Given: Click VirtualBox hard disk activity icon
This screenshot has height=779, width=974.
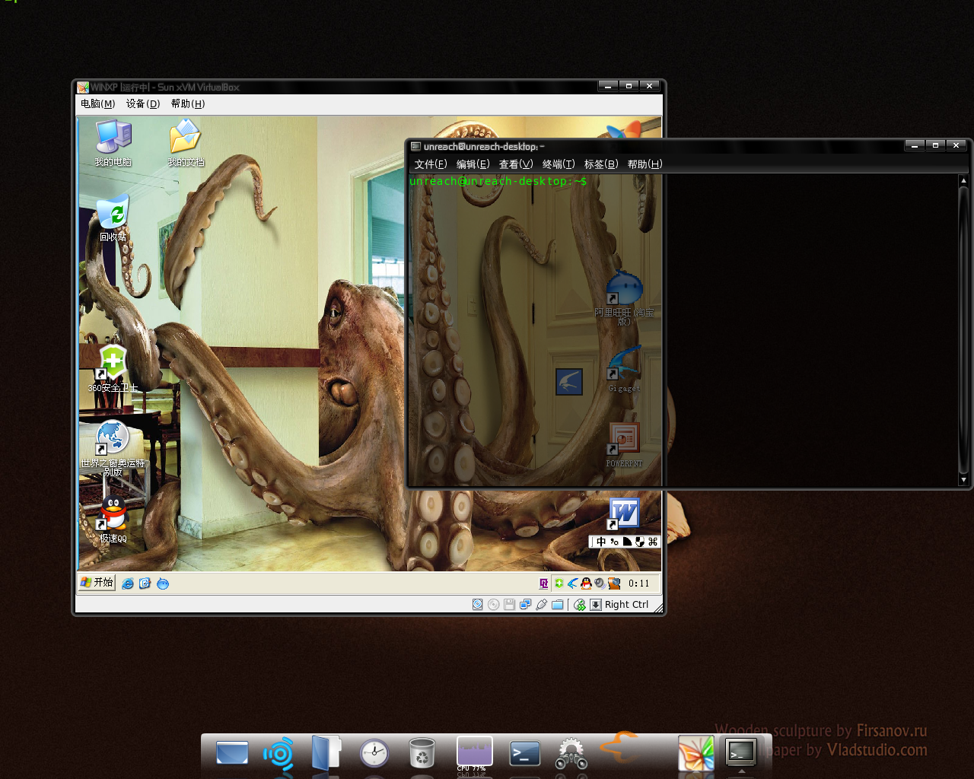Looking at the screenshot, I should [477, 605].
